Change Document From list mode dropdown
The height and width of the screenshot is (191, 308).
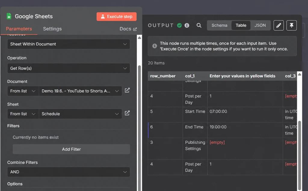coord(23,91)
